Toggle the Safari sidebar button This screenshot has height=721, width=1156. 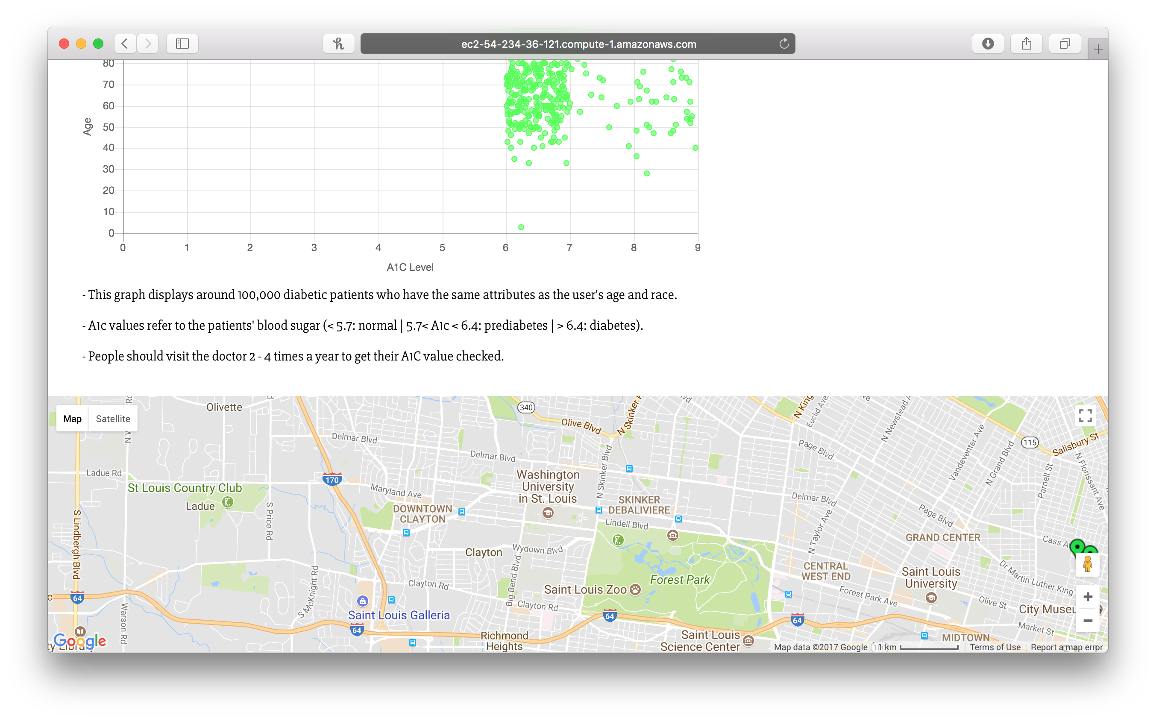182,44
